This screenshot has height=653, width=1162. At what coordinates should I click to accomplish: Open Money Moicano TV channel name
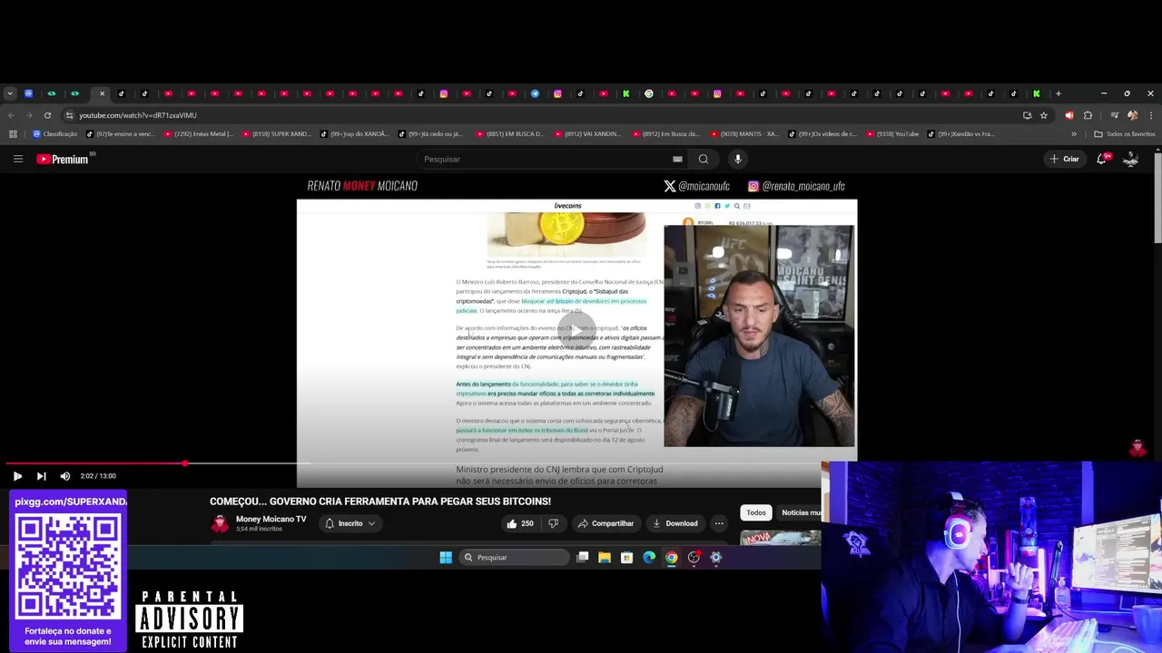pyautogui.click(x=271, y=519)
